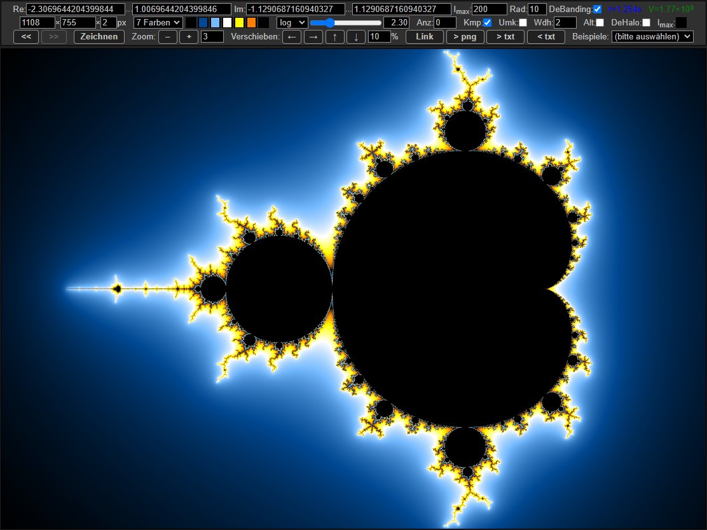Click the zoom out minus button

click(167, 37)
